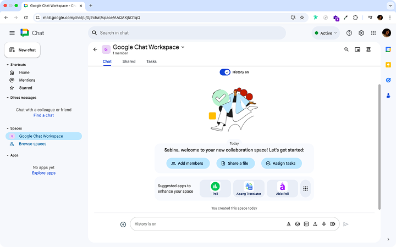Click the Google Chat logo
Viewport: 396px width, 247px height.
[x=25, y=33]
